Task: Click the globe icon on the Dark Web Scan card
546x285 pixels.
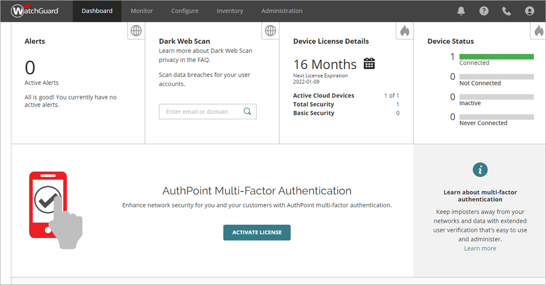Action: (270, 30)
